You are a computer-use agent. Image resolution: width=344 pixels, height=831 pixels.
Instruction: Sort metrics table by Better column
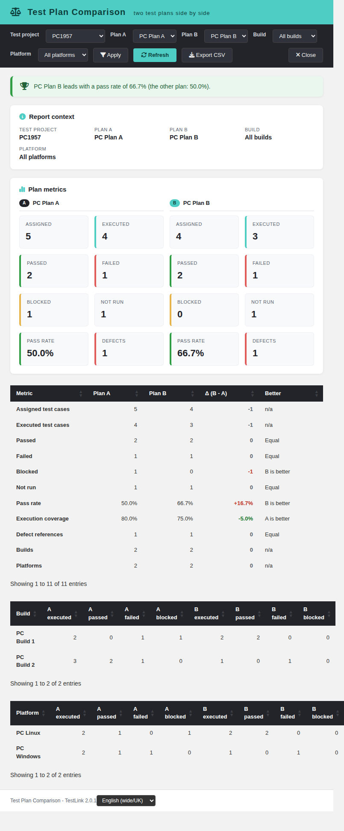(291, 393)
